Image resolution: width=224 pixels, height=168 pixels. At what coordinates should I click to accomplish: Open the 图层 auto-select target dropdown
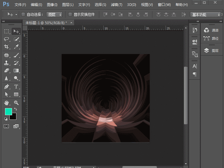coord(54,14)
